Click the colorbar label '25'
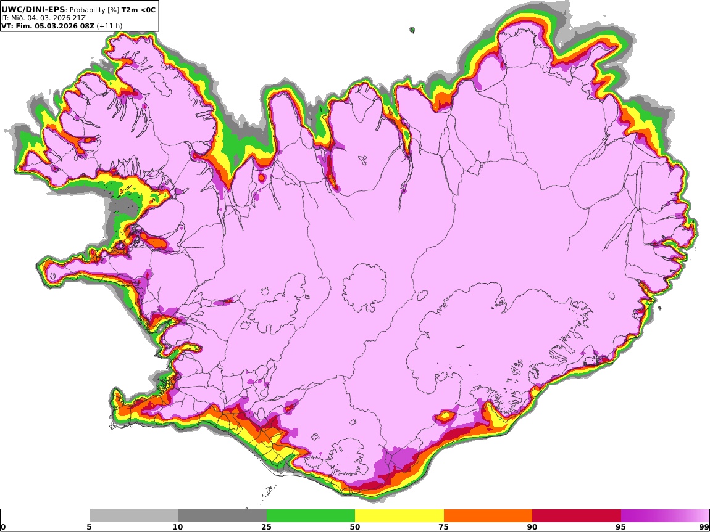Image resolution: width=710 pixels, height=532 pixels. [266, 527]
